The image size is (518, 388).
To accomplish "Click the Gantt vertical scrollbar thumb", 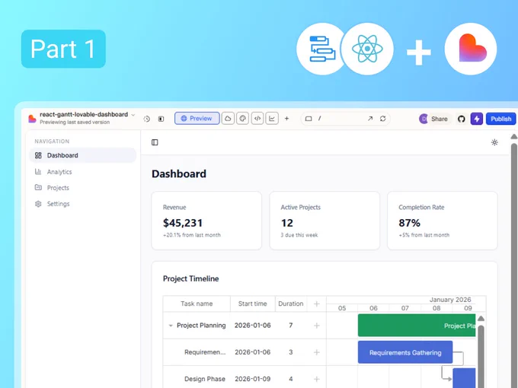I will tap(481, 356).
